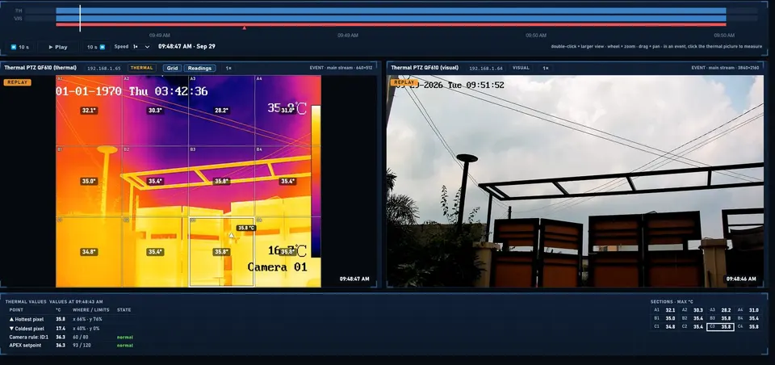
Task: Skip back 10 s in replay
Action: pos(20,47)
